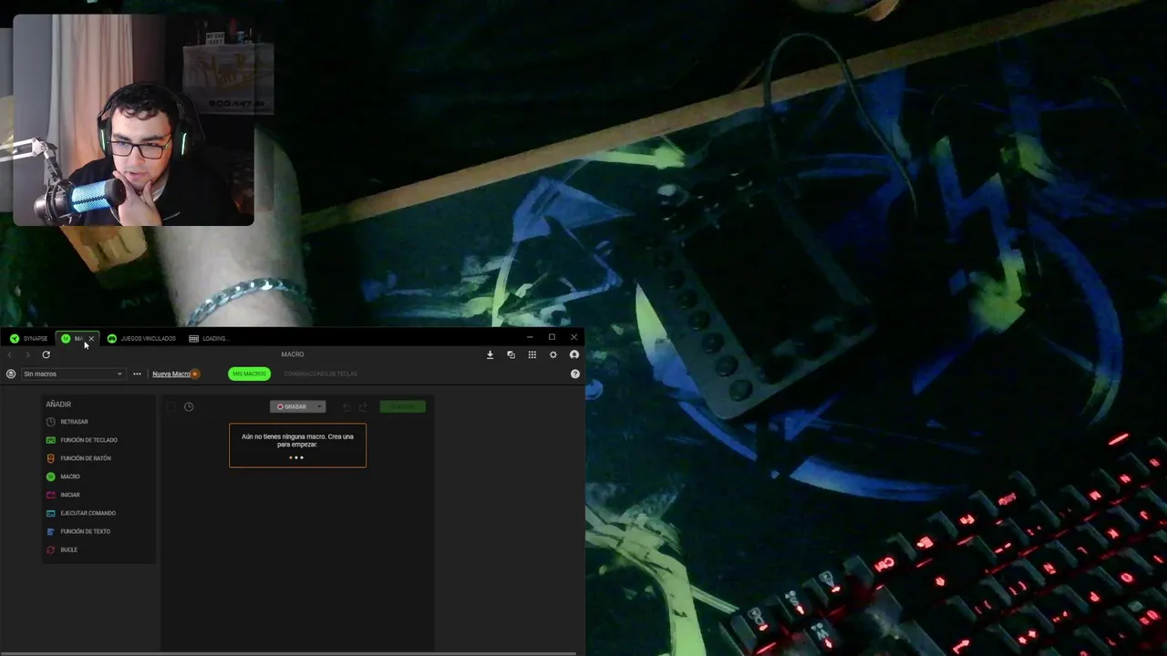This screenshot has width=1167, height=656.
Task: Click the refresh icon
Action: [46, 354]
